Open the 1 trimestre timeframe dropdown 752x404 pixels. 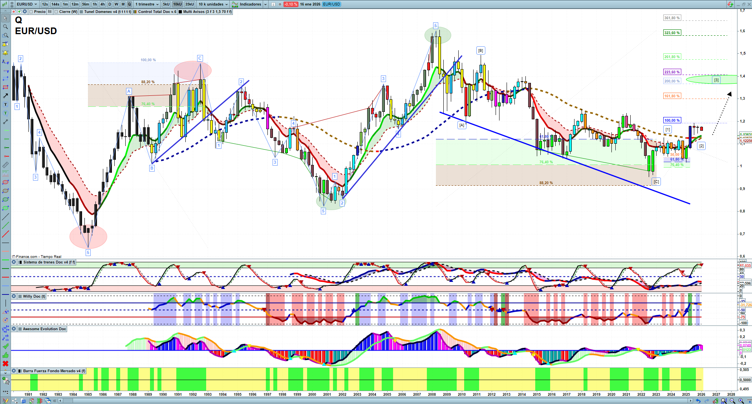click(147, 4)
